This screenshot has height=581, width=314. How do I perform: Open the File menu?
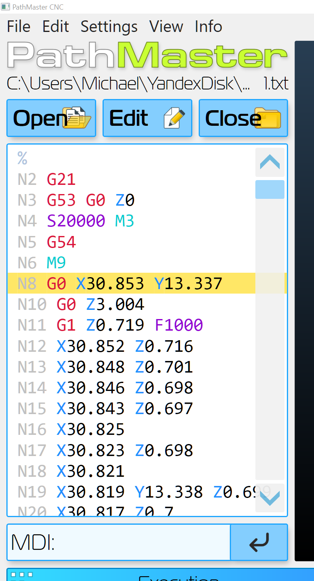tap(19, 27)
